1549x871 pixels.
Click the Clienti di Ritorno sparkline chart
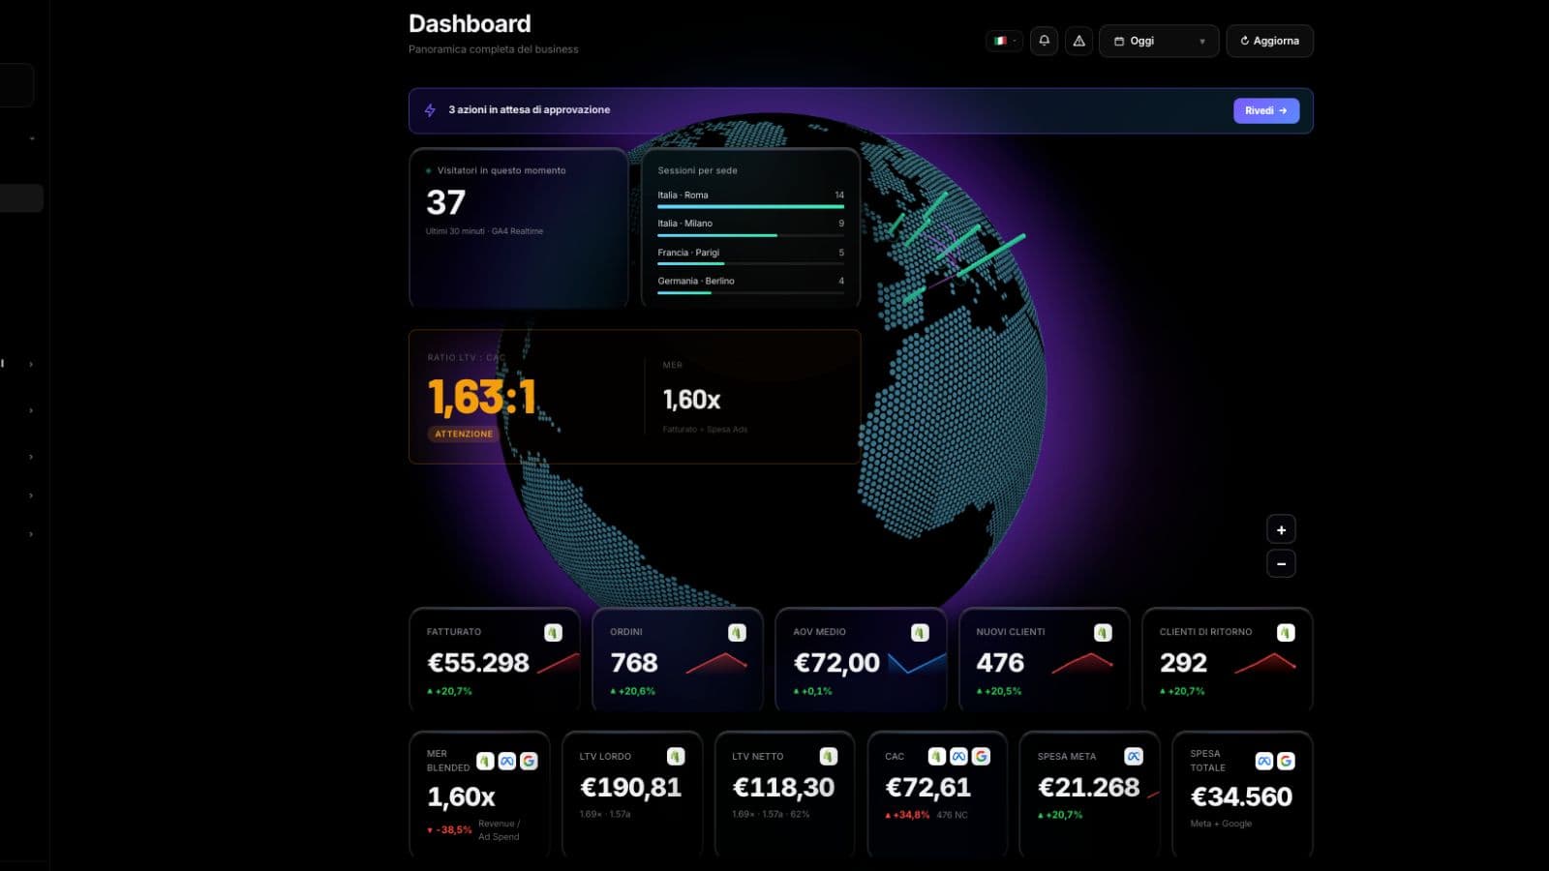click(1265, 663)
